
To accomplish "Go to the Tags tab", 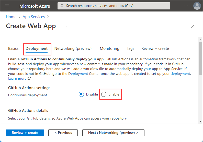I will pyautogui.click(x=130, y=49).
